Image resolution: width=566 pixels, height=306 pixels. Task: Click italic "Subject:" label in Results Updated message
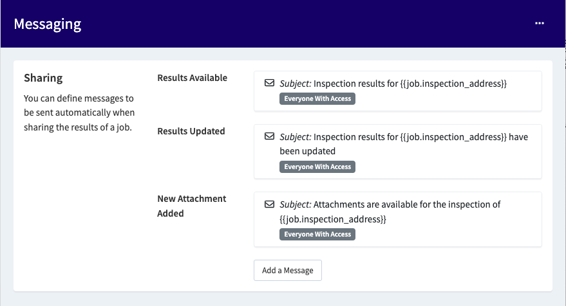tap(296, 137)
